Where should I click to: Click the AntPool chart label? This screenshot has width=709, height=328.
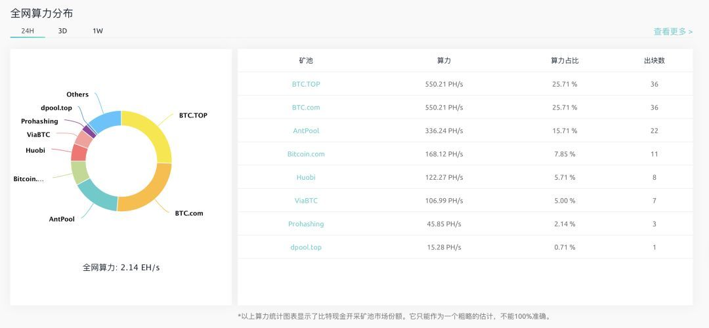62,219
